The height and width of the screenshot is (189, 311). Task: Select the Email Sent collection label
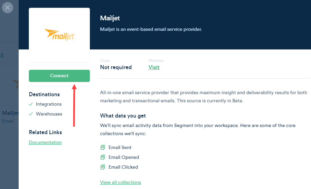[x=120, y=147]
